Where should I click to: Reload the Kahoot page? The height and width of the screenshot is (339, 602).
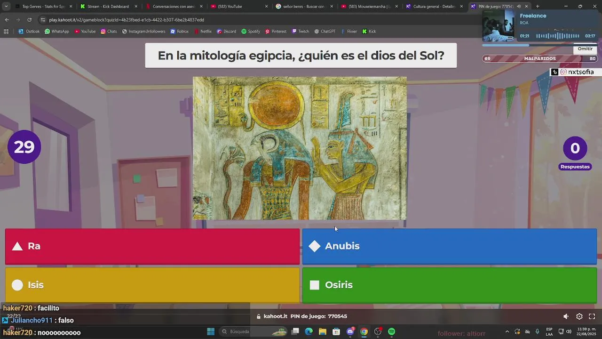point(29,20)
